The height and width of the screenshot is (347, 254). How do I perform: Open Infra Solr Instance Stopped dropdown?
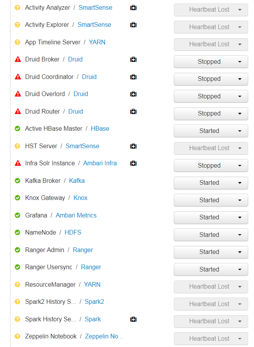point(210,166)
